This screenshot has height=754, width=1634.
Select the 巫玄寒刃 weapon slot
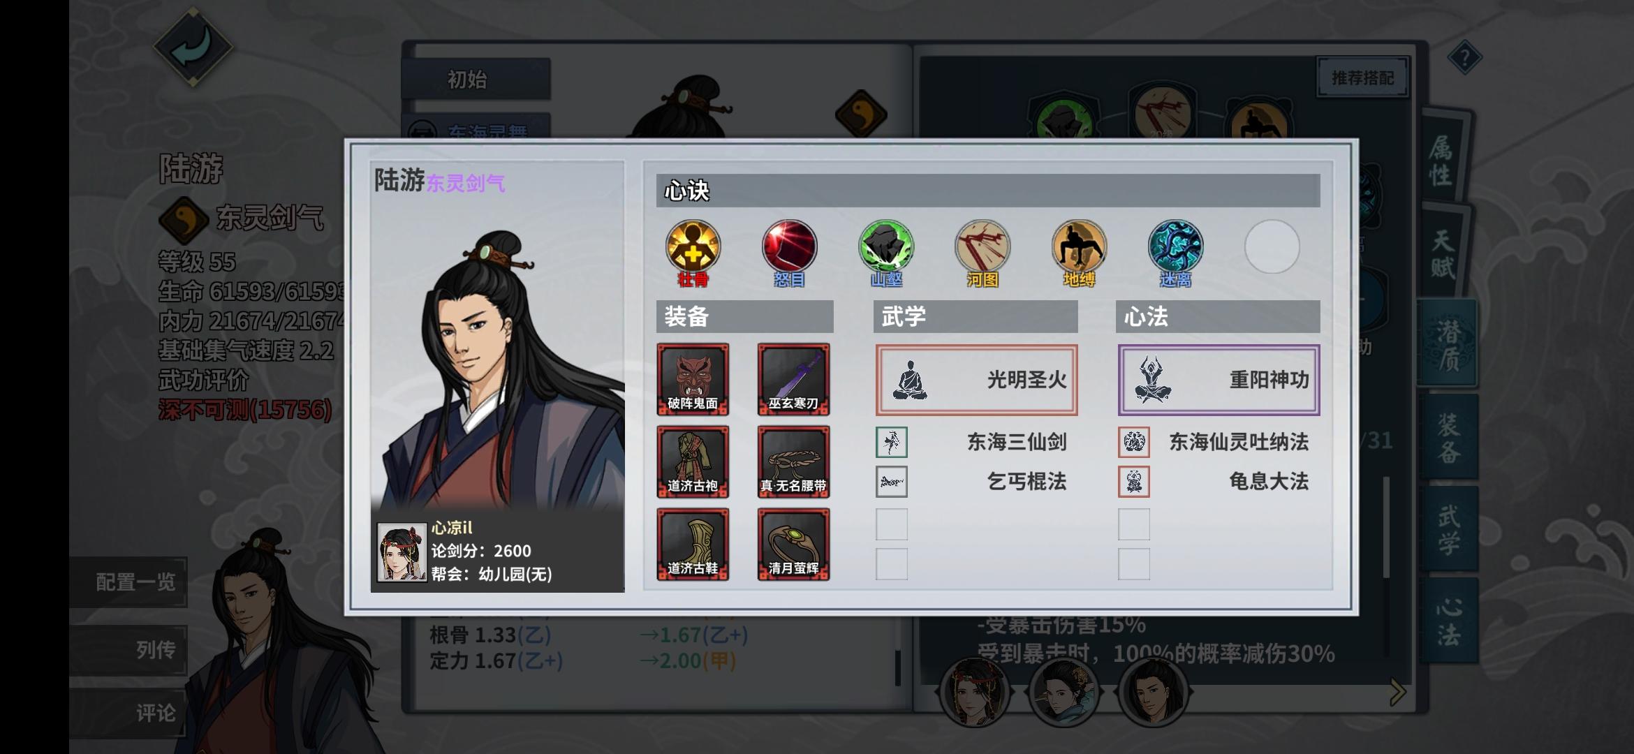(794, 380)
